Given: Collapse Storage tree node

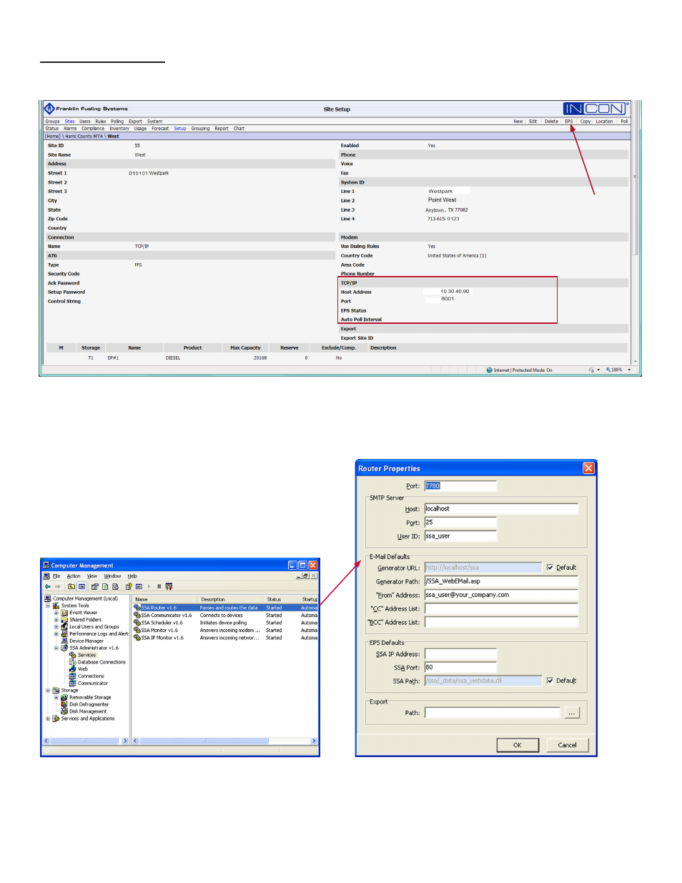Looking at the screenshot, I should pyautogui.click(x=48, y=691).
